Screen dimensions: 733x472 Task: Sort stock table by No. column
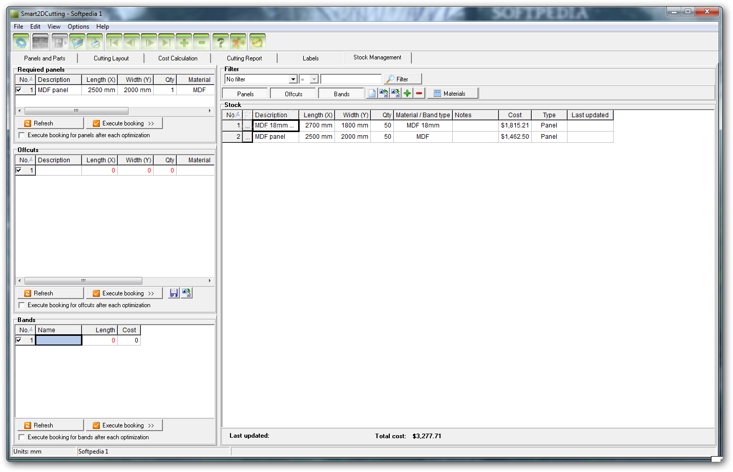233,115
